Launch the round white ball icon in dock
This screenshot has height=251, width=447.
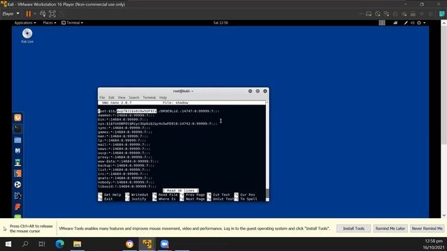[x=17, y=184]
